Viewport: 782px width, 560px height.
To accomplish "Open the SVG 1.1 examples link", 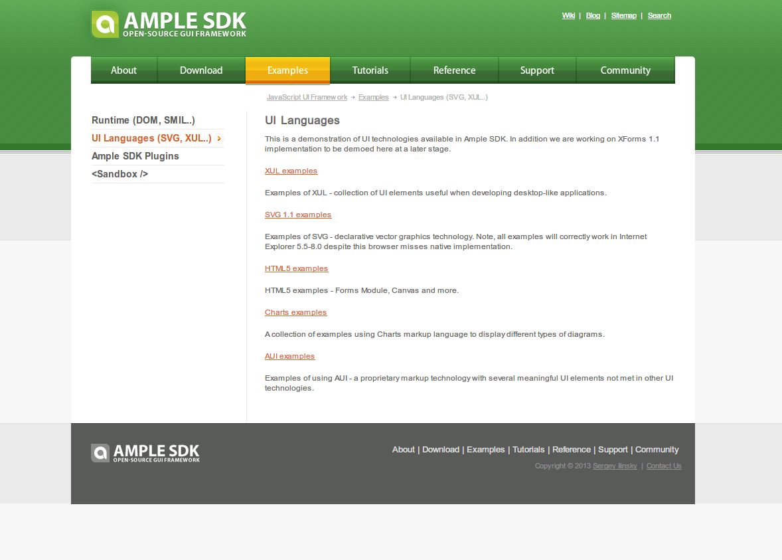I will coord(297,215).
